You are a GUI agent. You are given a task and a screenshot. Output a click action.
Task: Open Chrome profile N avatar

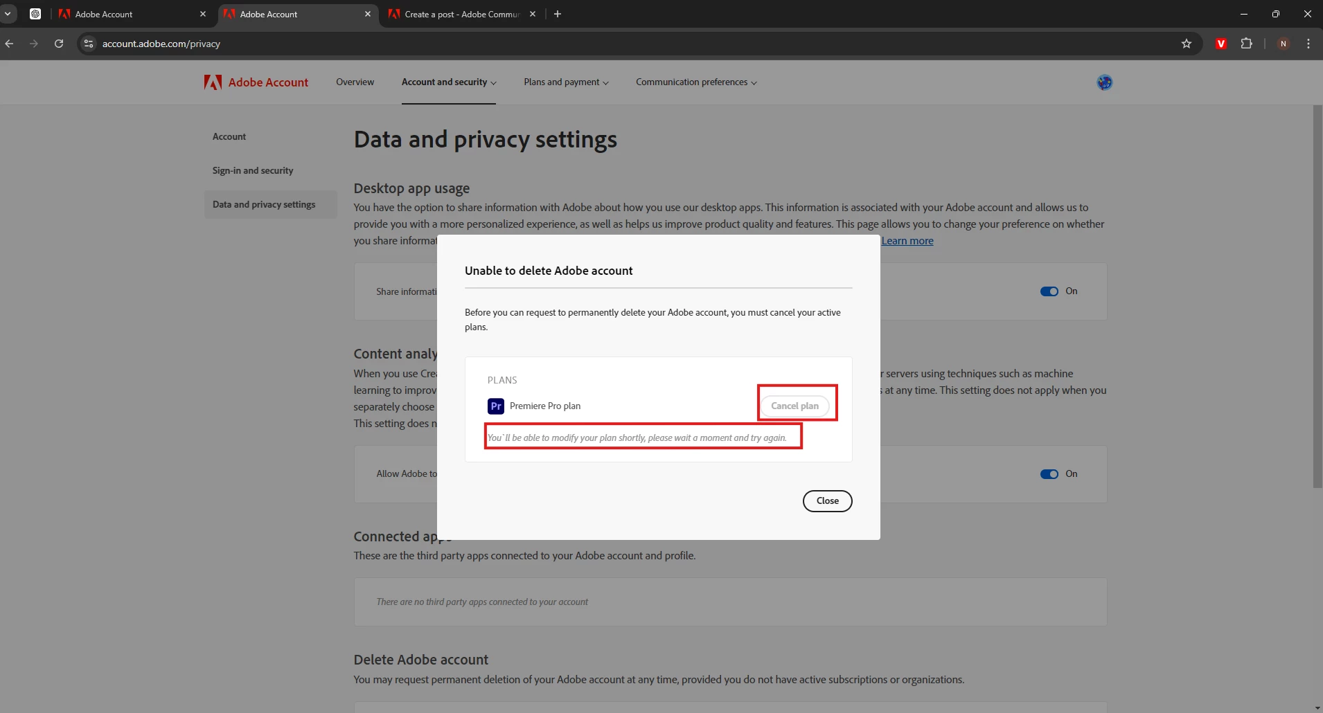click(x=1284, y=44)
